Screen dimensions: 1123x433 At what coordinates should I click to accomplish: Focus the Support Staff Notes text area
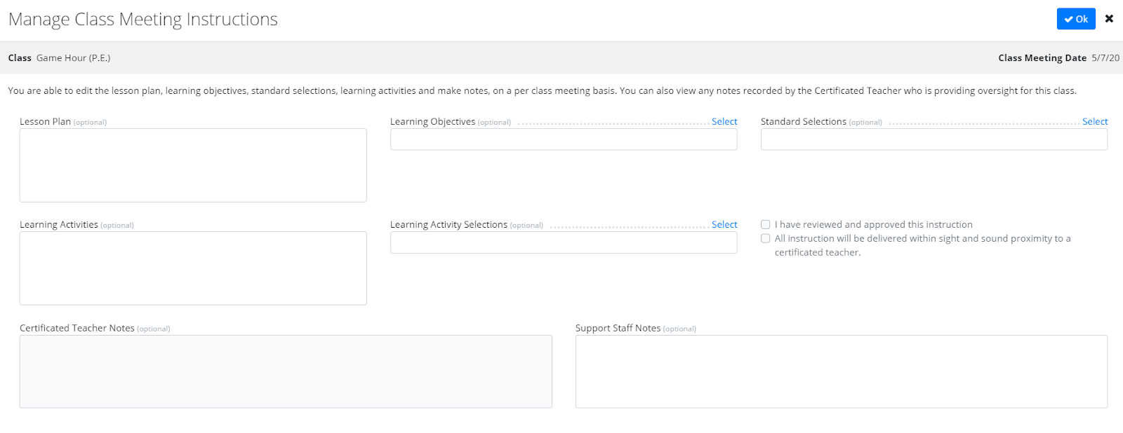842,371
